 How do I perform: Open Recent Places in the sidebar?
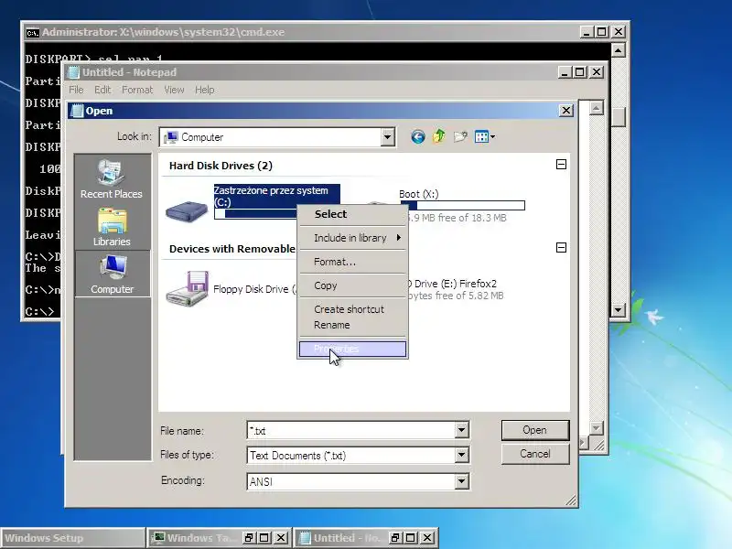(x=112, y=179)
